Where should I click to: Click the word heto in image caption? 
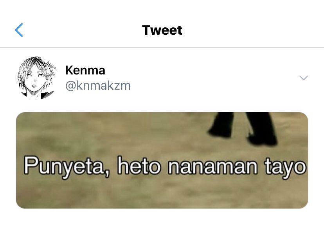[x=139, y=165]
